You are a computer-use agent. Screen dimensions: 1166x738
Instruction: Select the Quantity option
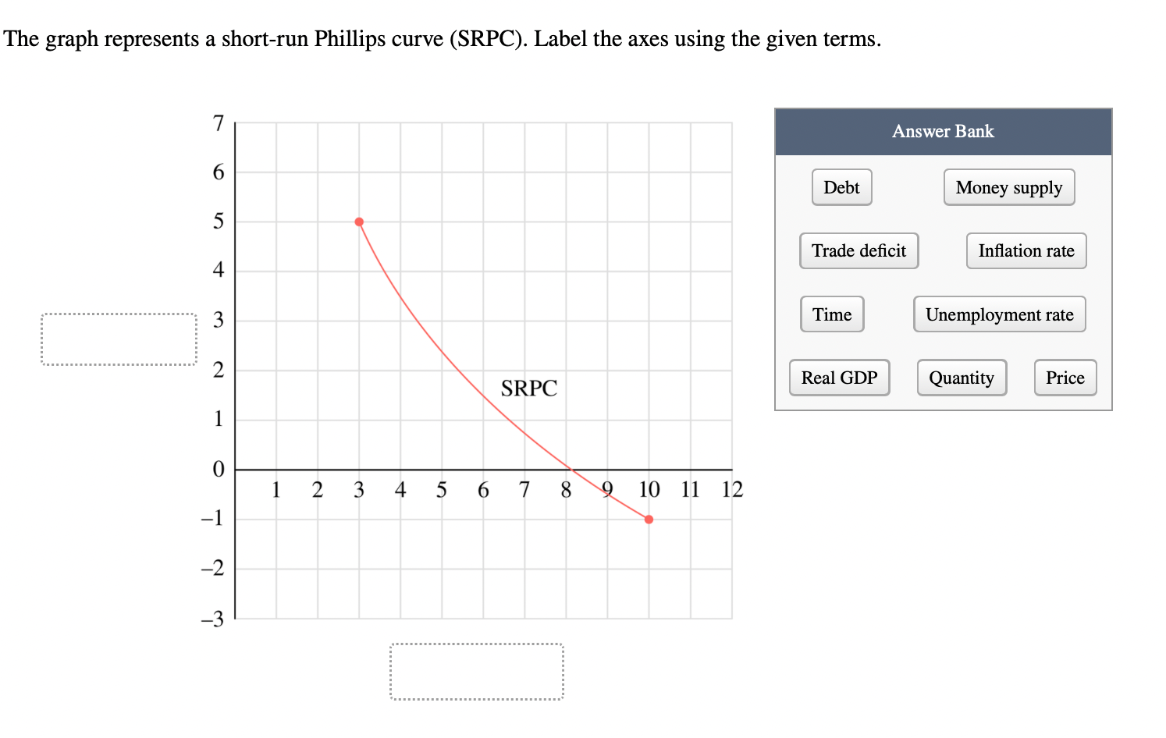[962, 378]
